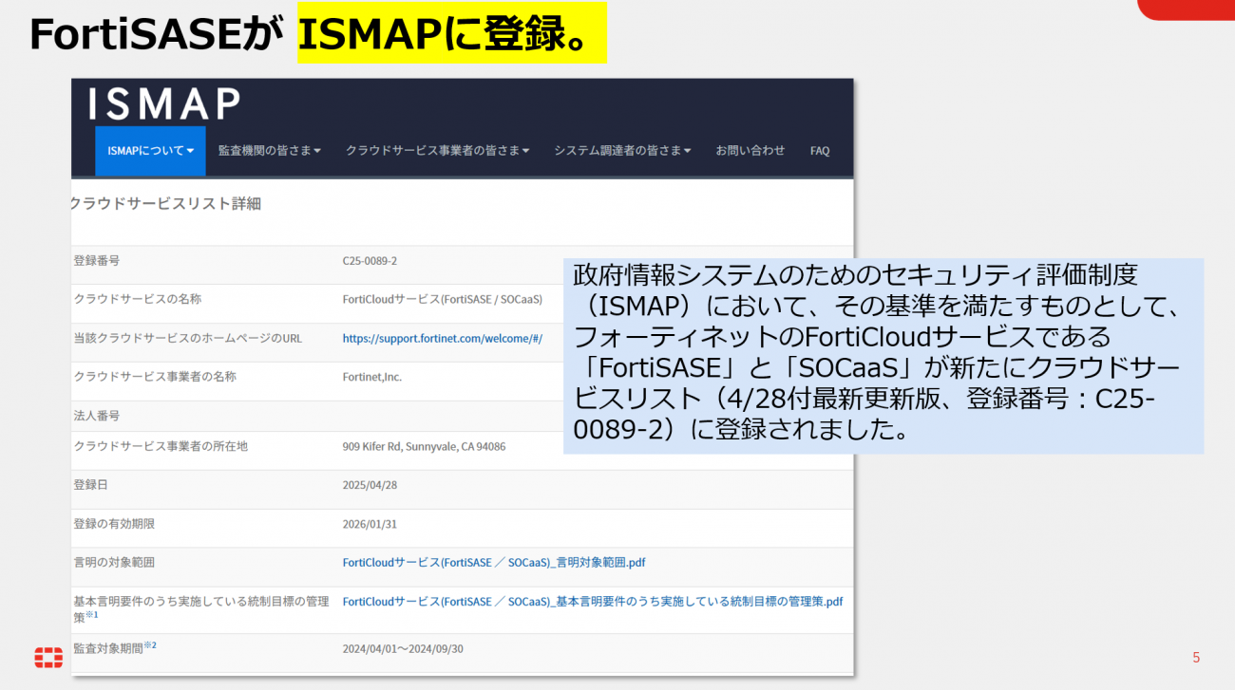The image size is (1235, 690).
Task: Open the 監査機関の皆さま dropdown
Action: pyautogui.click(x=269, y=151)
